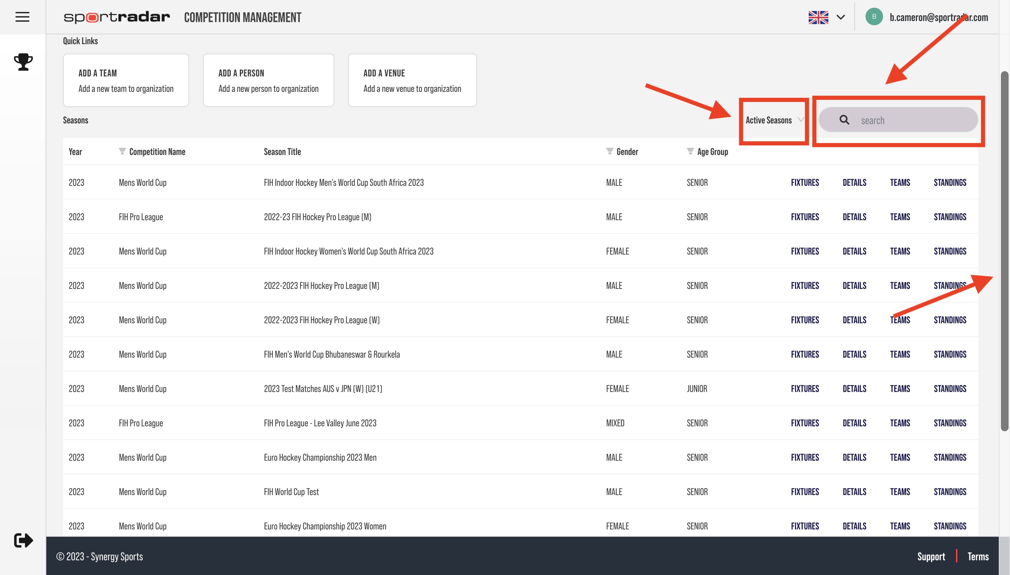The image size is (1010, 575).
Task: Open the Add a Team quick link
Action: pos(126,80)
